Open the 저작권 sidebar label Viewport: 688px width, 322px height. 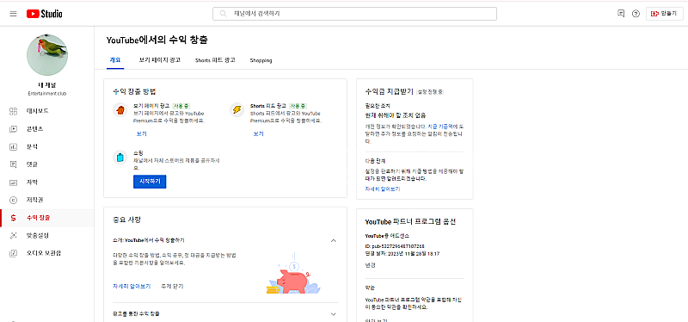[35, 200]
